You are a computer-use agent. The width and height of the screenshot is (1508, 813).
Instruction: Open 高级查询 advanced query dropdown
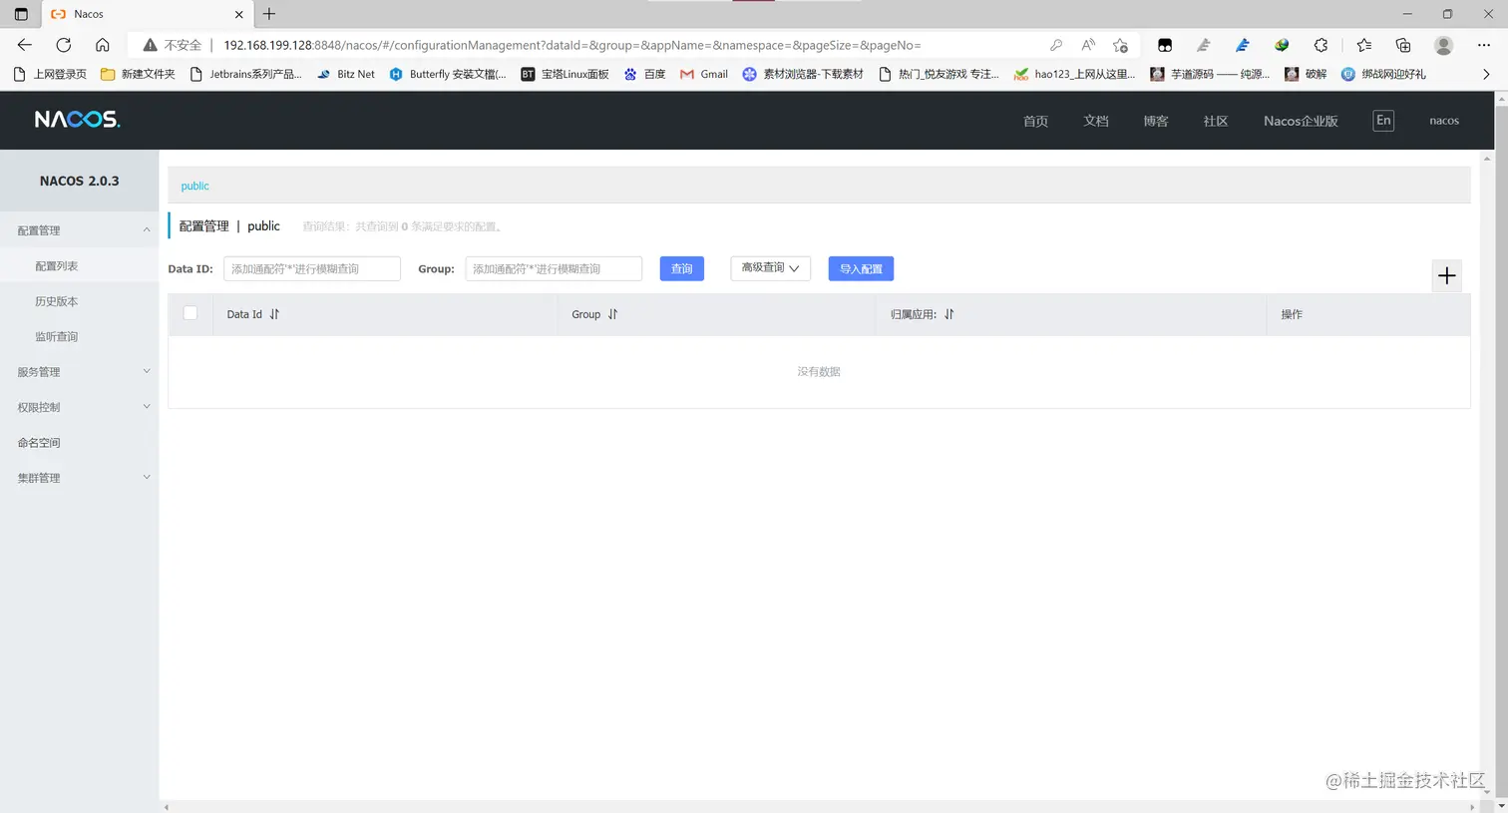coord(770,268)
